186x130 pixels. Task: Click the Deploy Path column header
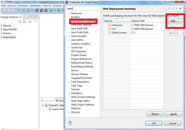tap(147, 21)
